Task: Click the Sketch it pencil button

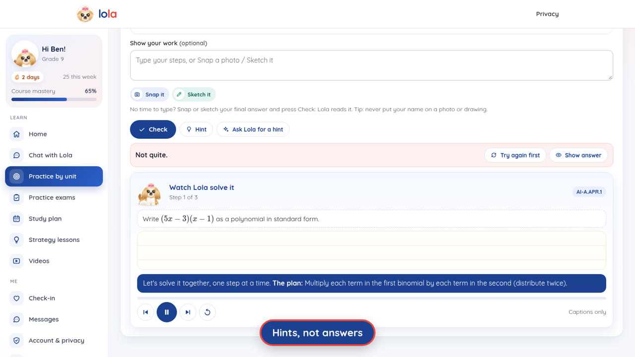Action: point(194,94)
